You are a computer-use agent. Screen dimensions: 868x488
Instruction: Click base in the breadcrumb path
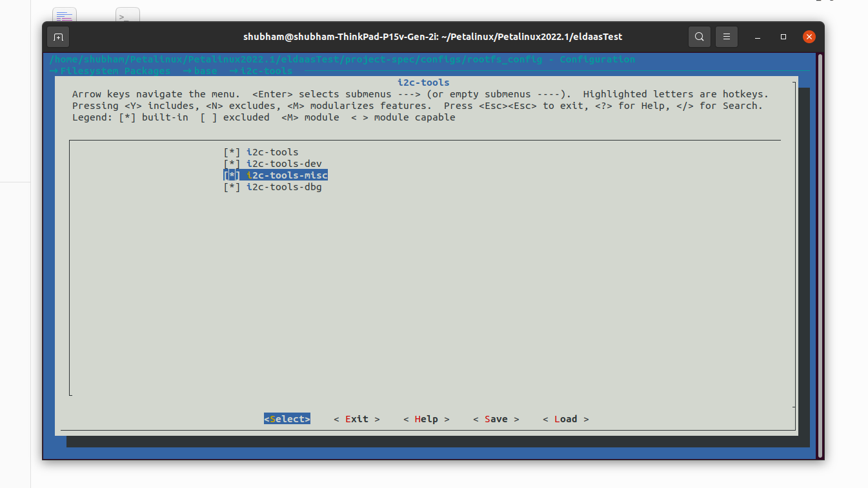point(203,71)
